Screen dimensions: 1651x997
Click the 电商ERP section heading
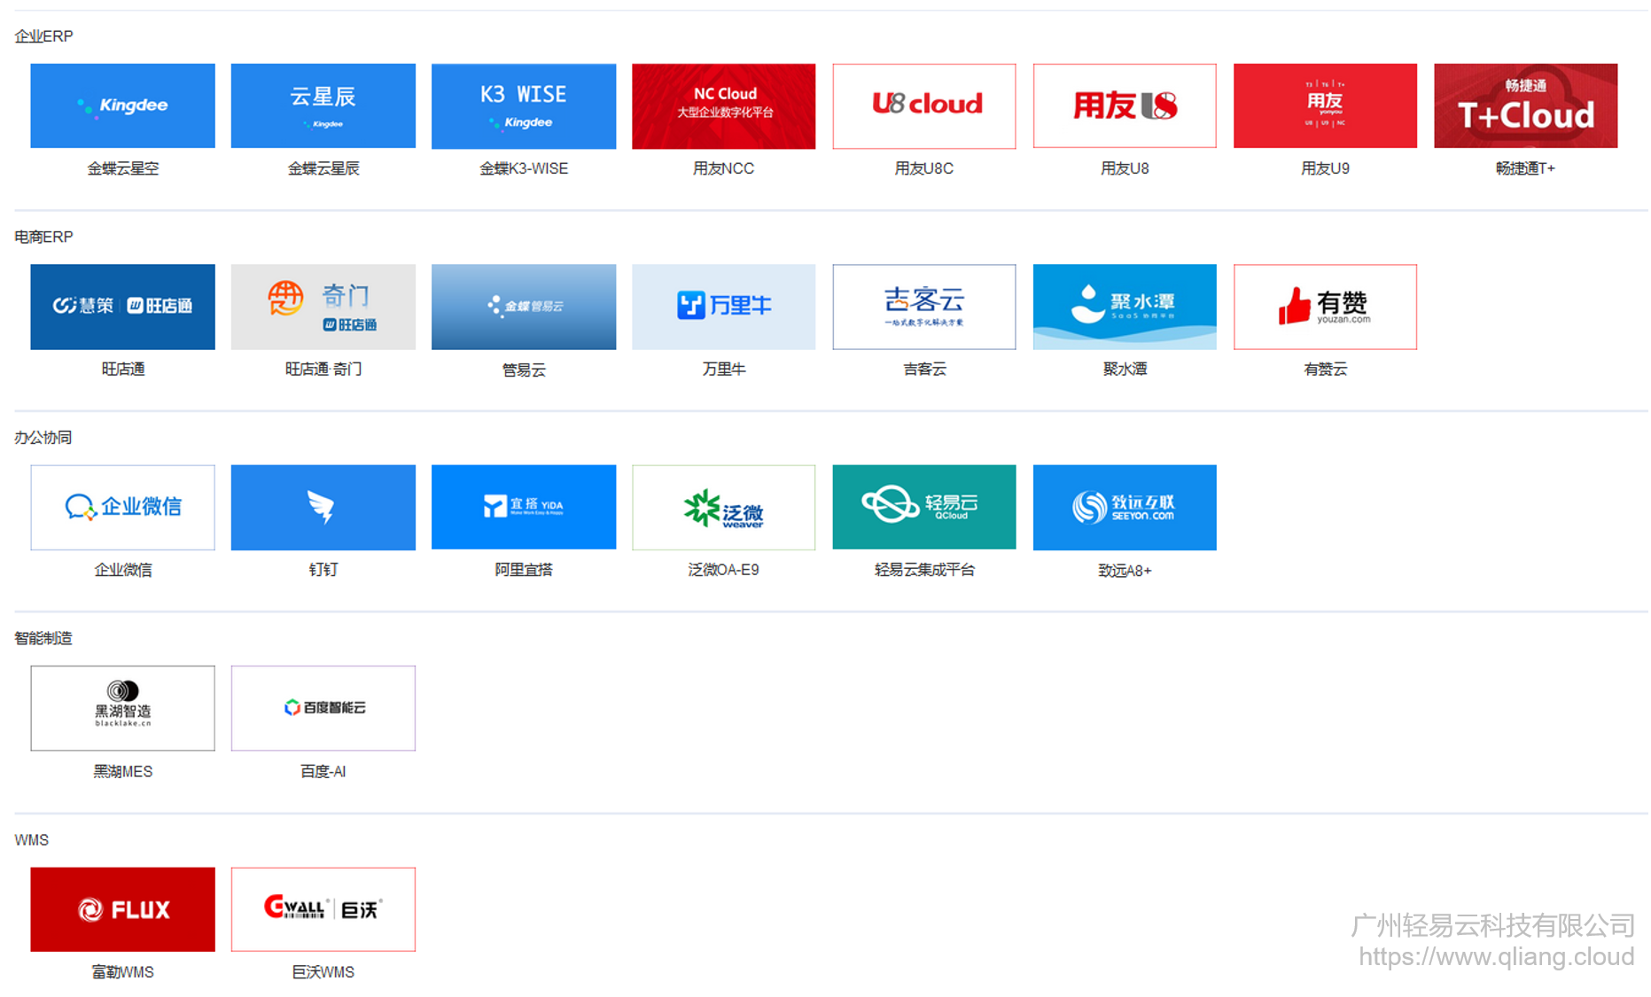tap(44, 237)
